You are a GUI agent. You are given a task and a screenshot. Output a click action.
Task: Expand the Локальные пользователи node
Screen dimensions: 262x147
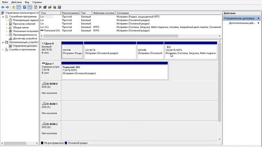tap(7, 31)
